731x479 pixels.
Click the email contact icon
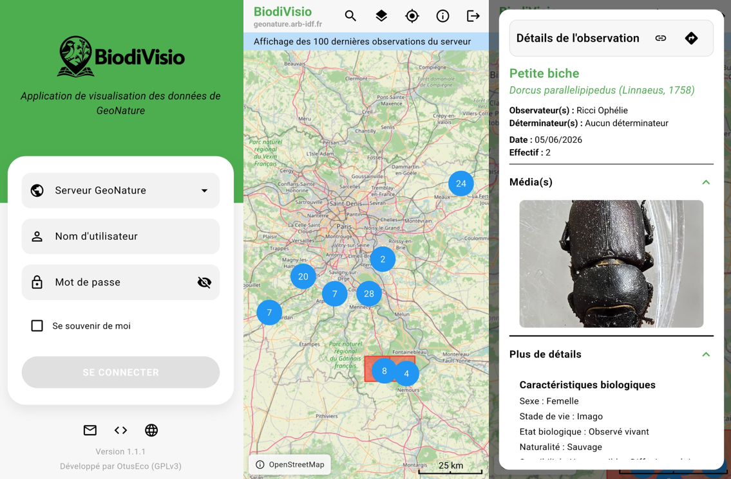click(90, 430)
